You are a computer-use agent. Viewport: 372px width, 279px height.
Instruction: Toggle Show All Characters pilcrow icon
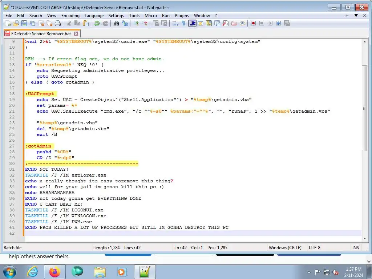tap(183, 23)
